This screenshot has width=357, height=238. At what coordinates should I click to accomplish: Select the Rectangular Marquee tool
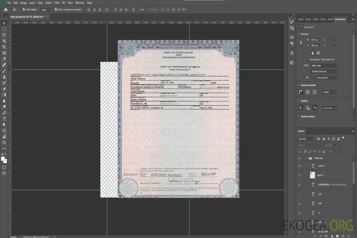click(x=4, y=29)
